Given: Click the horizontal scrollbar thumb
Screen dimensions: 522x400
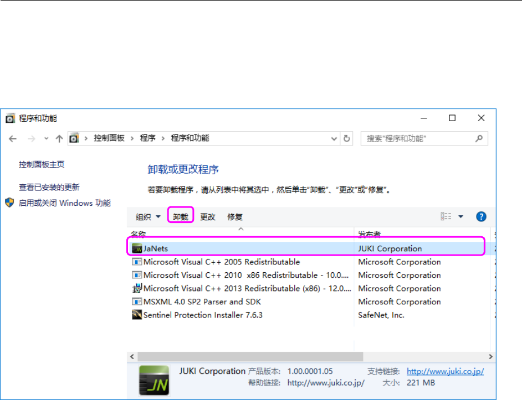Looking at the screenshot, I should point(250,356).
